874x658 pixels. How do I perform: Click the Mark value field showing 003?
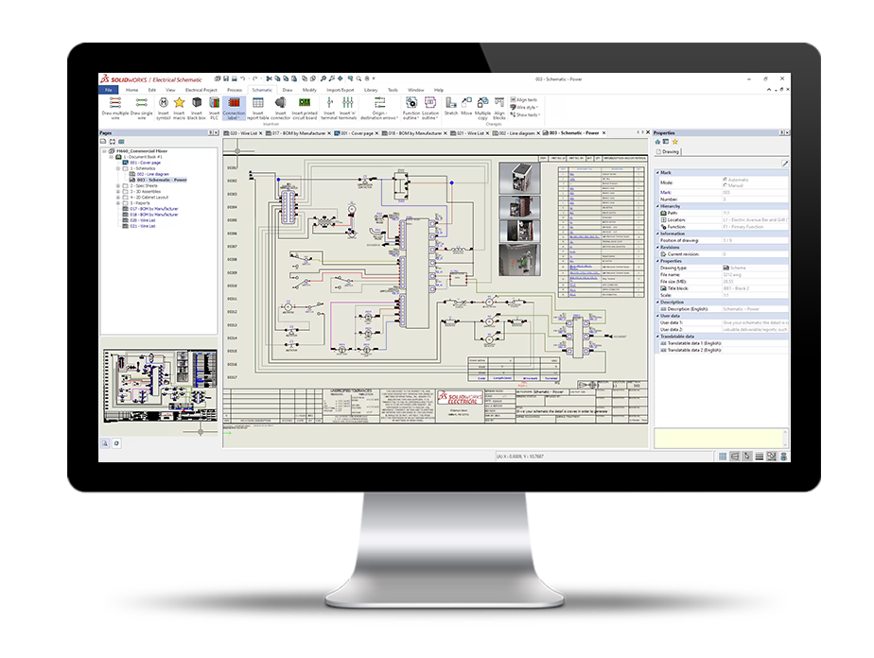(x=755, y=192)
